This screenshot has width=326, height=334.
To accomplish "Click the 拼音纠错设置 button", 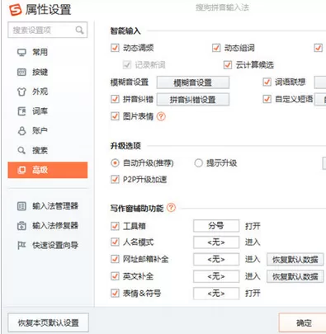I will [x=193, y=100].
